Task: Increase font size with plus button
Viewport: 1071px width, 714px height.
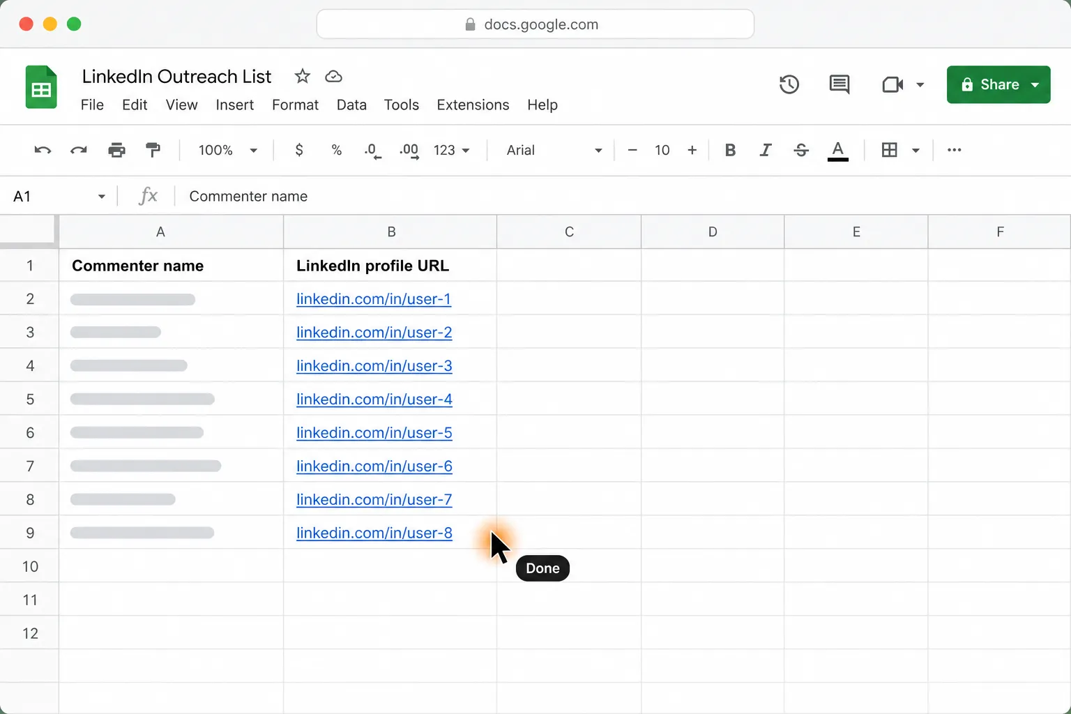Action: [x=692, y=150]
